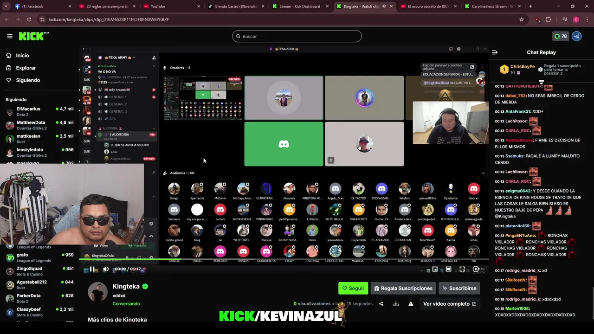This screenshot has height=334, width=594.
Task: Open Explorar compass icon in sidebar
Action: pos(9,68)
